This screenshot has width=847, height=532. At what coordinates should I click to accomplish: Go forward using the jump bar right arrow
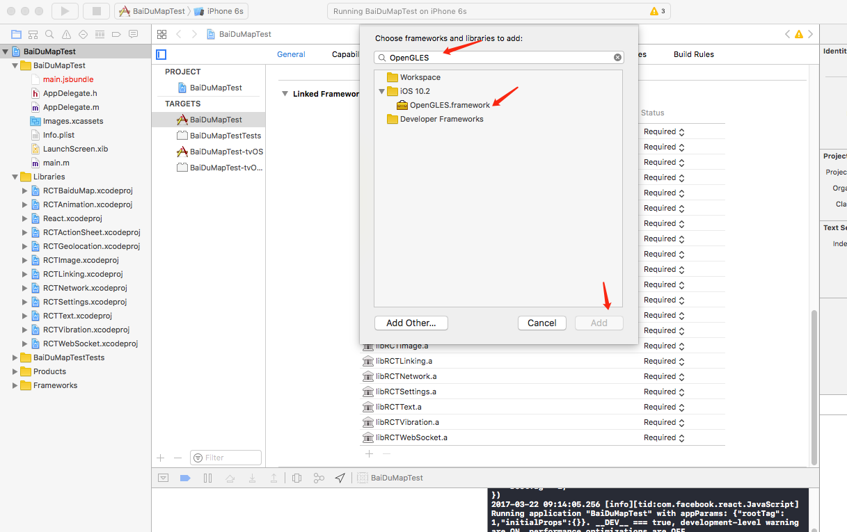click(x=194, y=34)
